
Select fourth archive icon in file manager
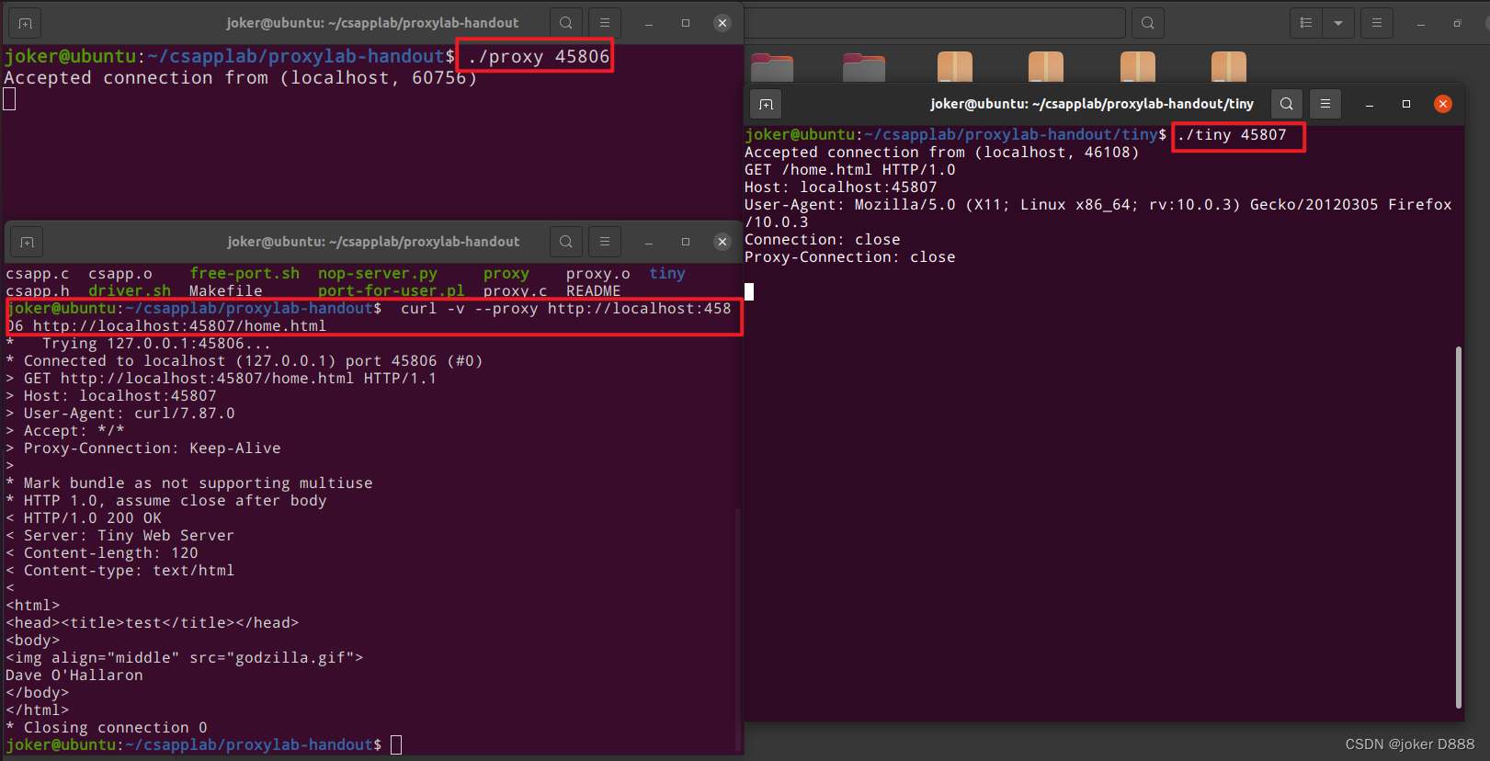pos(1229,67)
